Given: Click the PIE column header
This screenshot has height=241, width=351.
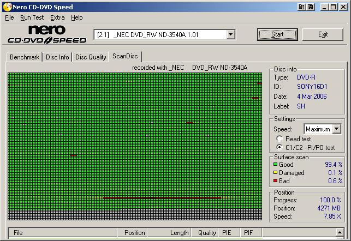Looking at the screenshot, I should click(x=229, y=232).
